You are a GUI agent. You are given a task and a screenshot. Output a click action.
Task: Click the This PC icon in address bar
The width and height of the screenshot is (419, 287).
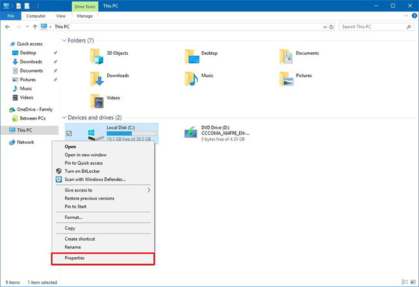(x=44, y=26)
